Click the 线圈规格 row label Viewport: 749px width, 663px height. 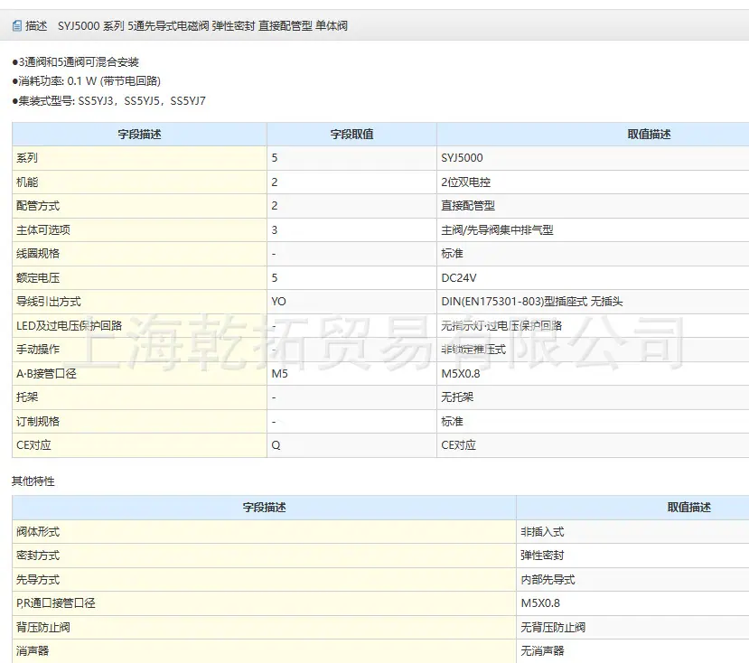click(x=38, y=254)
